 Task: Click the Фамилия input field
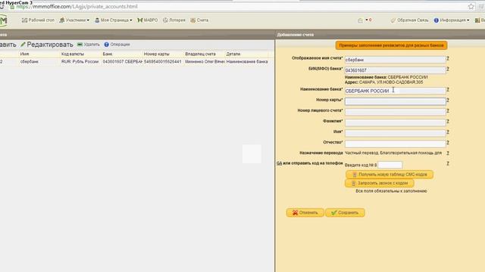[395, 122]
